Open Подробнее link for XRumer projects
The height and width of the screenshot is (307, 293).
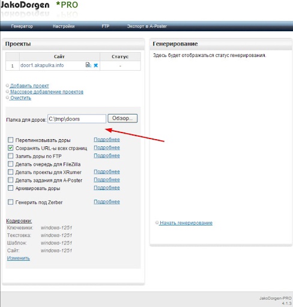click(107, 171)
